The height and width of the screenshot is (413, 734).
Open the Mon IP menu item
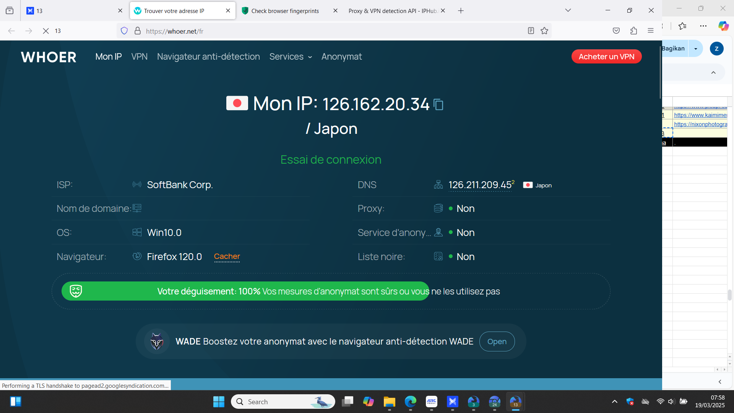109,57
